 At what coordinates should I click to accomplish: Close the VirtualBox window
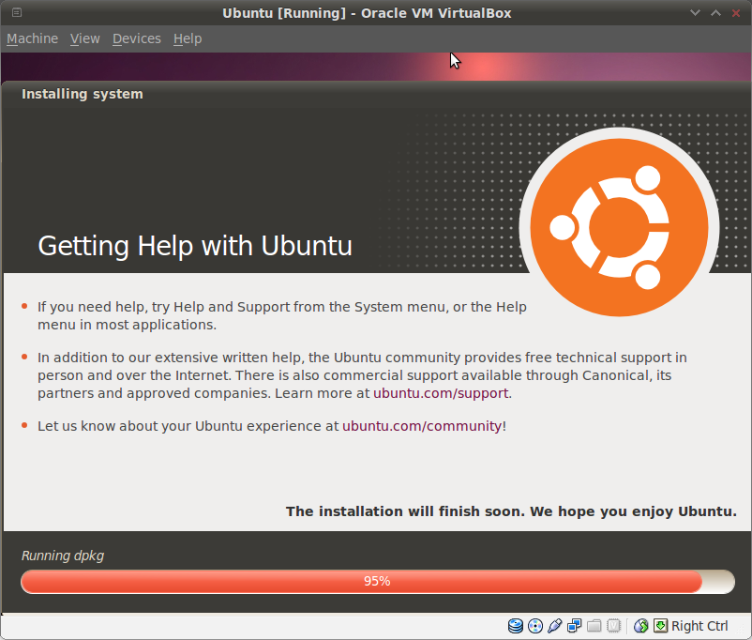coord(736,12)
